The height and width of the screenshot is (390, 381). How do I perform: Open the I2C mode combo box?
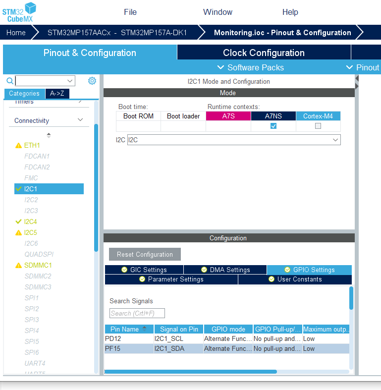(x=234, y=140)
